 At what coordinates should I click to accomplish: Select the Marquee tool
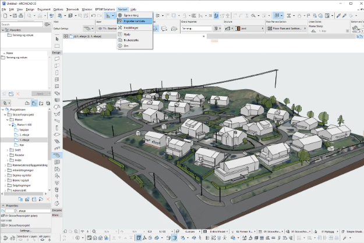coord(57,45)
